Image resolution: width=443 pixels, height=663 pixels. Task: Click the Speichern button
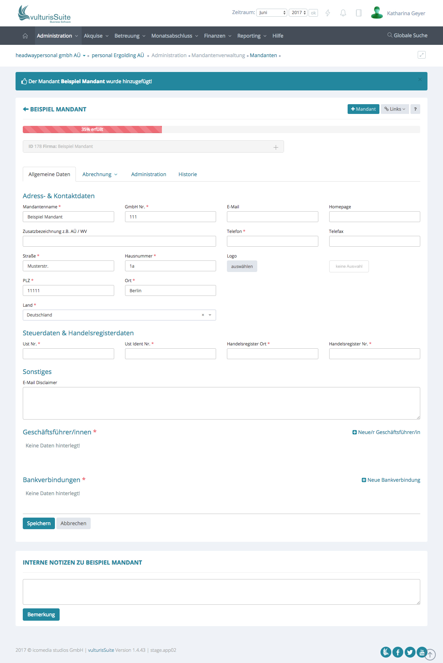click(39, 523)
